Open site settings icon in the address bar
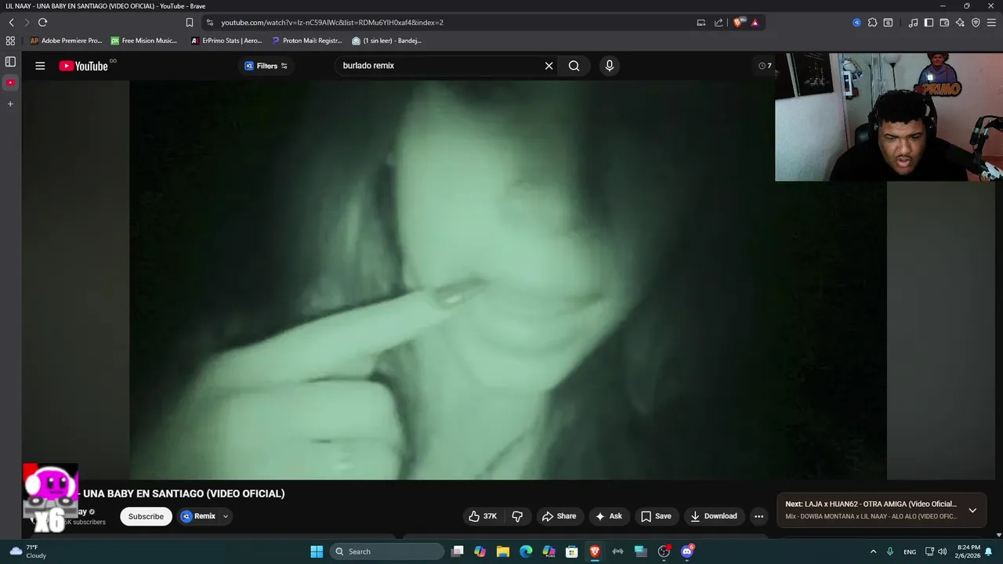Screen dimensions: 1003x564 (x=209, y=23)
